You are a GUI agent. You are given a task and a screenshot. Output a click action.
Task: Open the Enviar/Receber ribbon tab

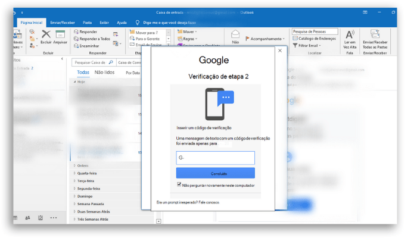coord(63,23)
